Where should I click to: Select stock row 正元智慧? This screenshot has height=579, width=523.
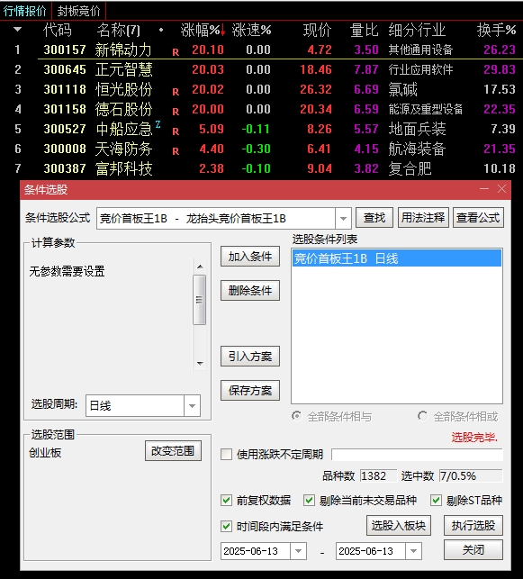(x=261, y=69)
